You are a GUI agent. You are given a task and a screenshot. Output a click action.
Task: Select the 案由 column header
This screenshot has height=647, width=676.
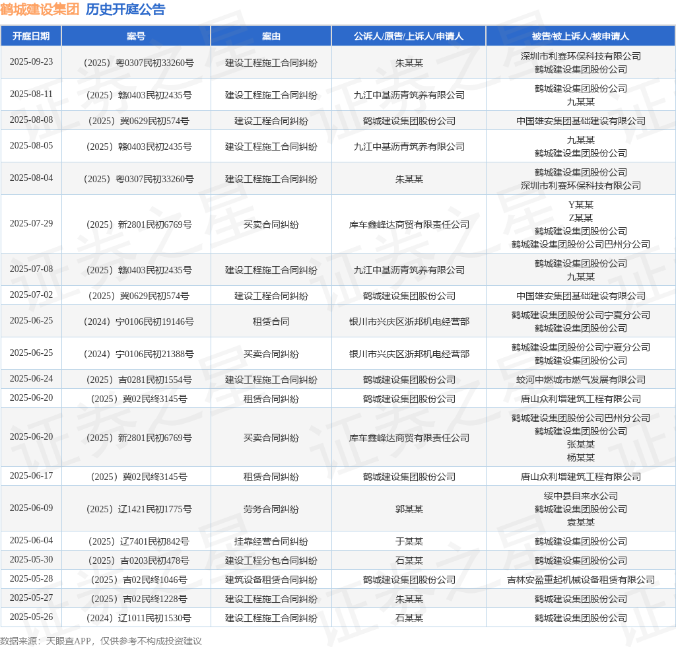pyautogui.click(x=271, y=36)
